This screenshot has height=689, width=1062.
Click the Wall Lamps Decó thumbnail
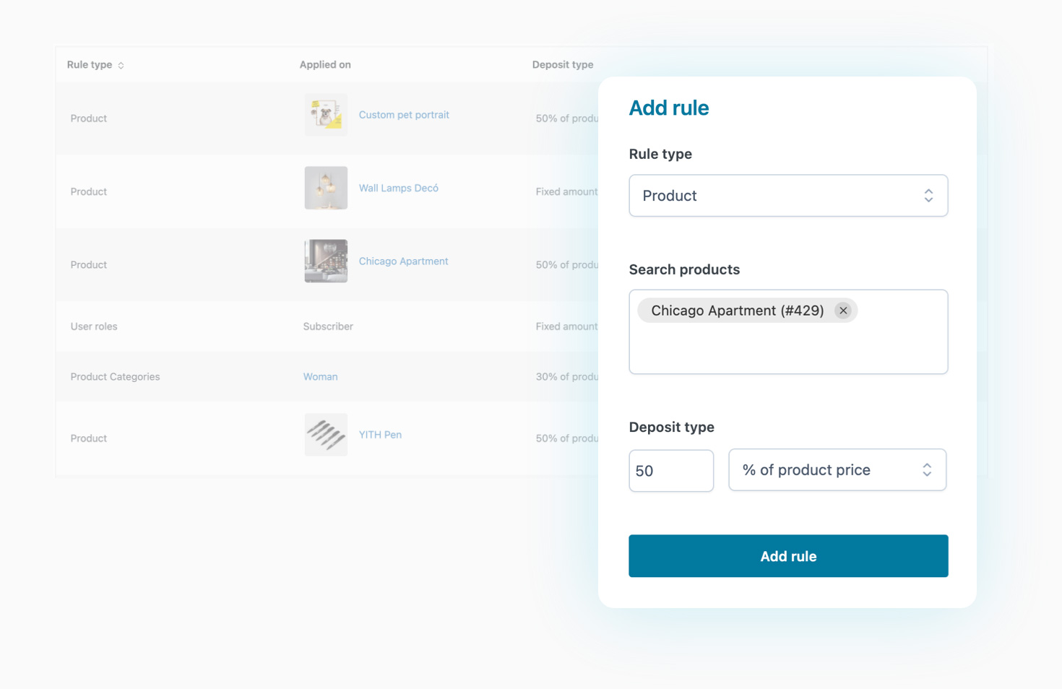point(326,188)
